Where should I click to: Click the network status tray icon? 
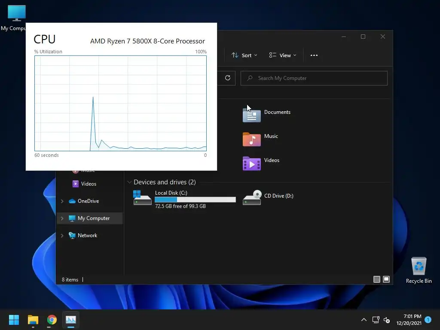point(376,320)
